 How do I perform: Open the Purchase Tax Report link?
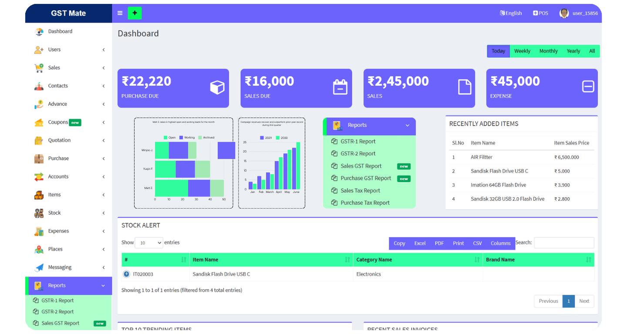point(365,203)
